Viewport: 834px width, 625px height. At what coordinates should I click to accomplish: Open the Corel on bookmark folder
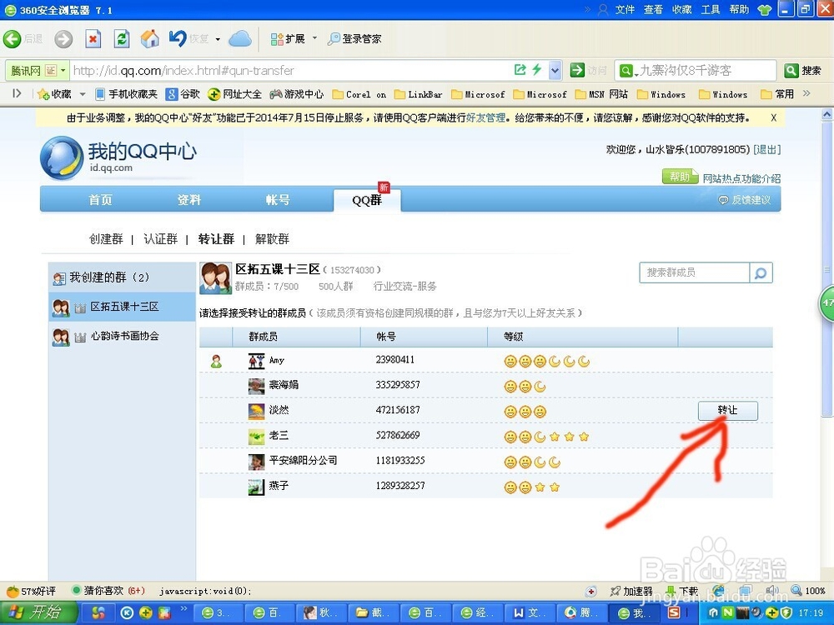coord(359,95)
